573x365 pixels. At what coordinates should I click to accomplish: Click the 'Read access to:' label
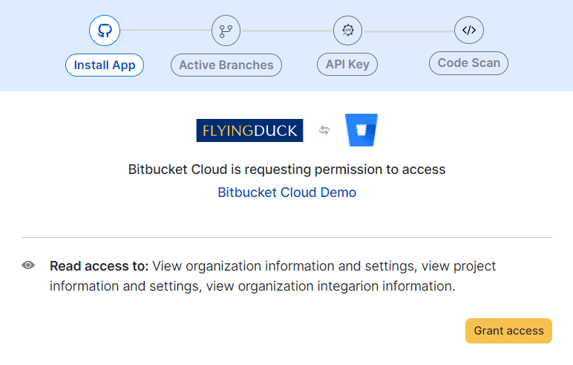click(x=99, y=266)
